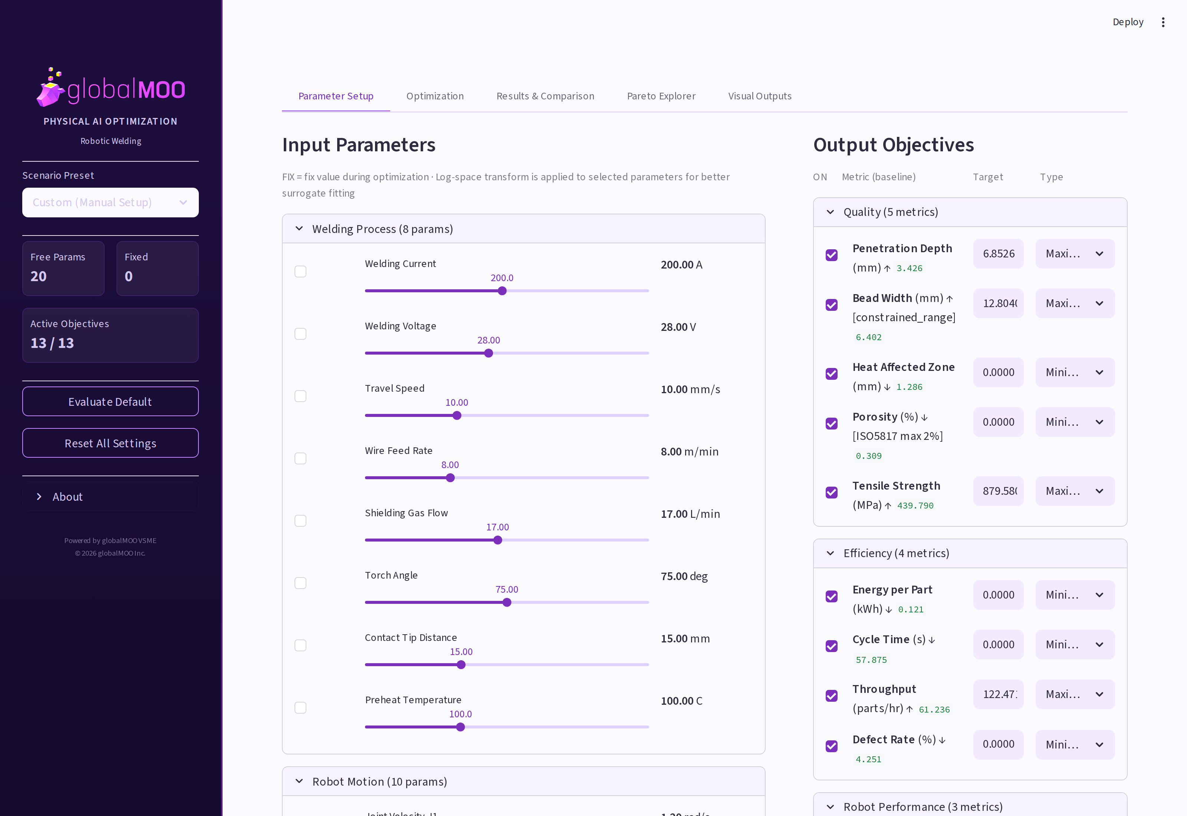Open Tensile Strength type dropdown
The image size is (1187, 816).
click(x=1075, y=491)
